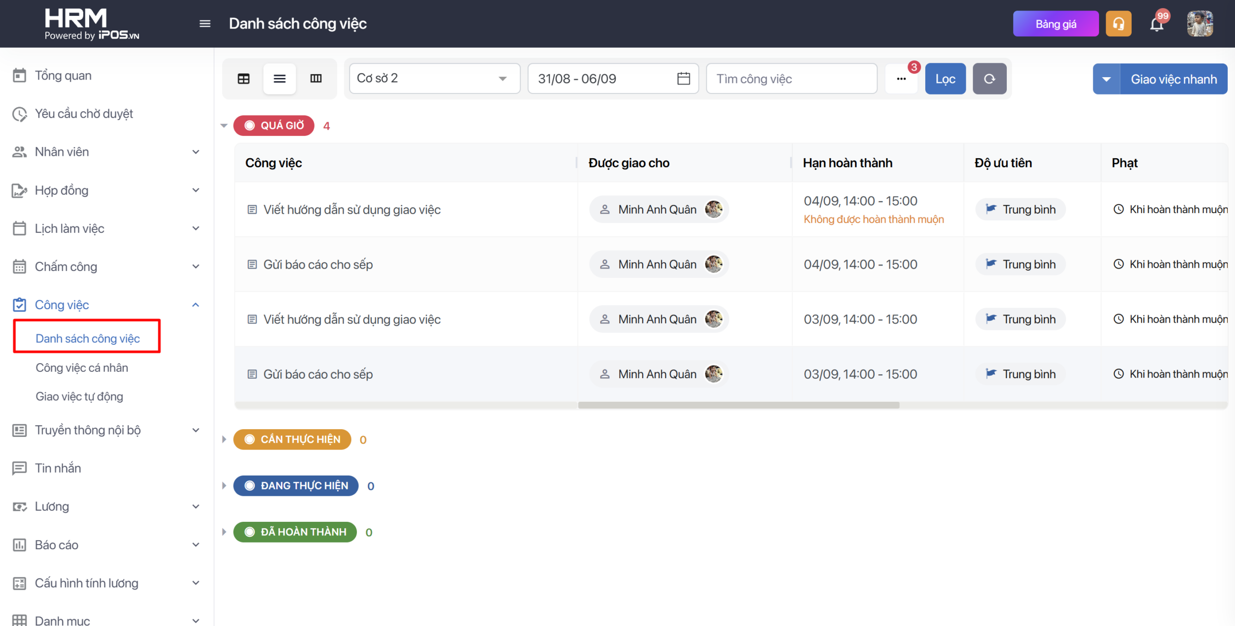Image resolution: width=1235 pixels, height=626 pixels.
Task: Open the user profile avatar
Action: pos(1200,24)
